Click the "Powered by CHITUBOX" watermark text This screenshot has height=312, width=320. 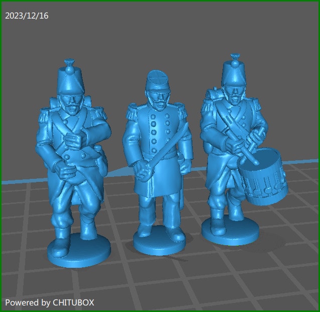(x=49, y=302)
